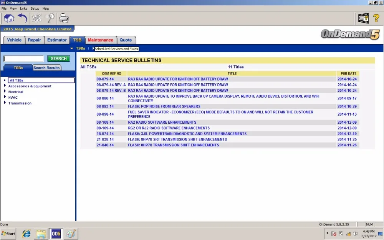Click the Start button
The width and height of the screenshot is (384, 240).
pos(8,233)
